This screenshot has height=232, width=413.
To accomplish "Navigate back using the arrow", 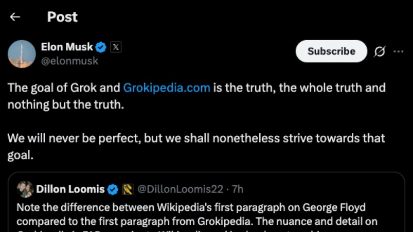I will click(15, 17).
